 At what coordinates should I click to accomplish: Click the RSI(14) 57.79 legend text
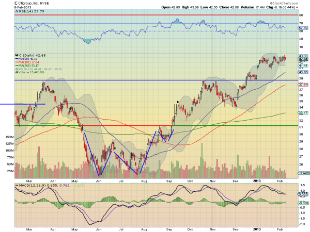click(x=32, y=11)
